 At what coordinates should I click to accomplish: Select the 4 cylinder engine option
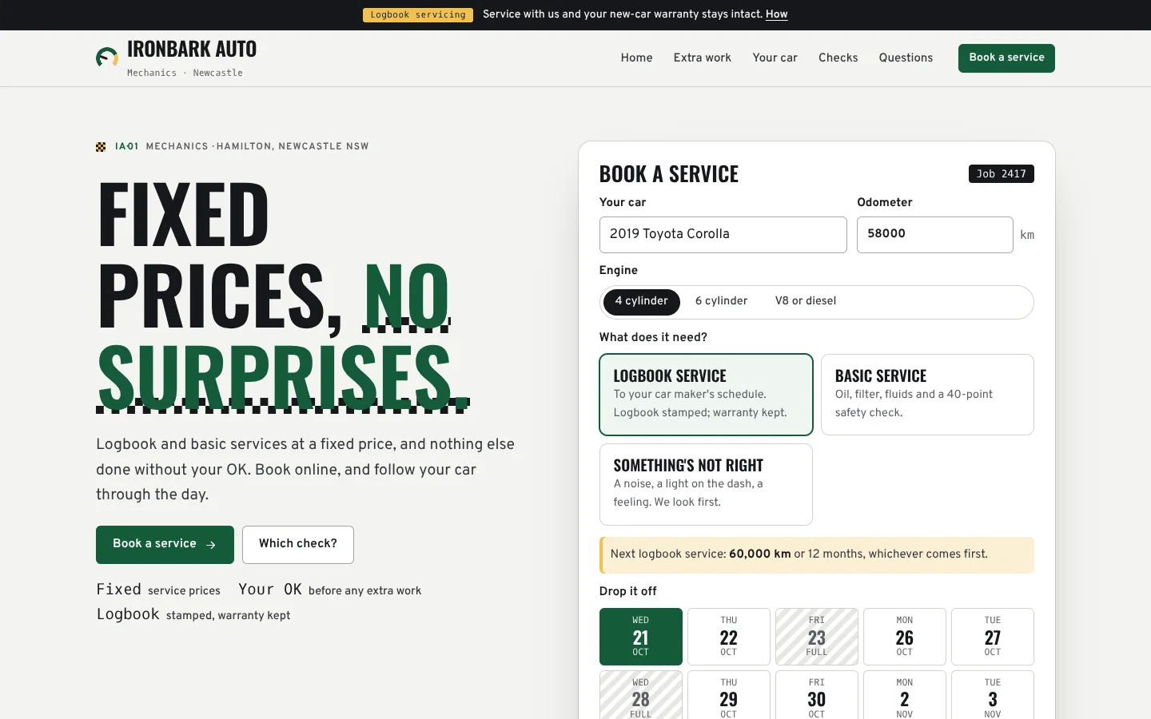[x=641, y=302]
